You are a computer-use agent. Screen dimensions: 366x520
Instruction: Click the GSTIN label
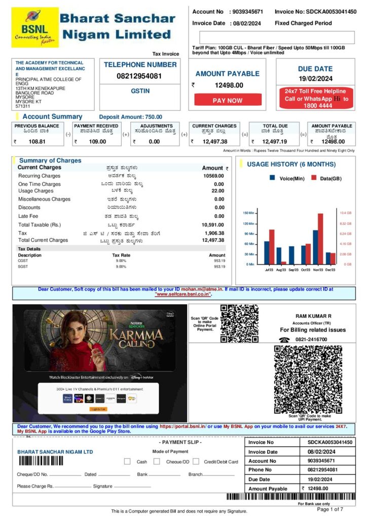140,91
